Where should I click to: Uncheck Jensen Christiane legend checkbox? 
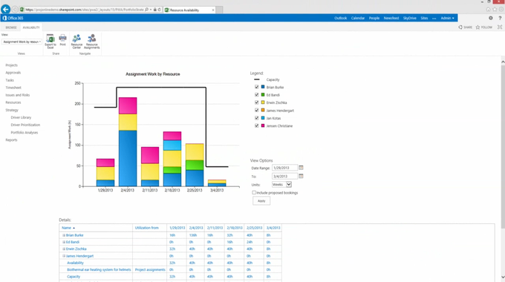point(257,125)
